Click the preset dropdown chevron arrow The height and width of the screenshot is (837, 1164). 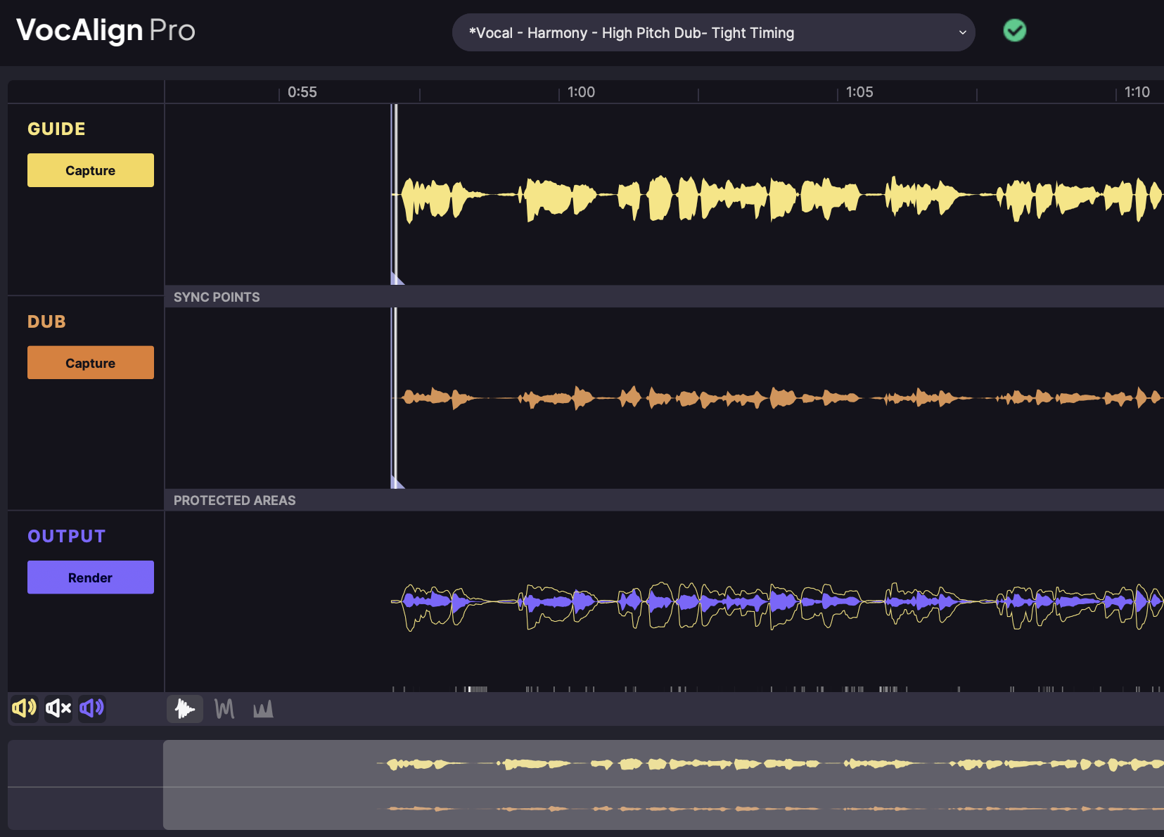(962, 33)
